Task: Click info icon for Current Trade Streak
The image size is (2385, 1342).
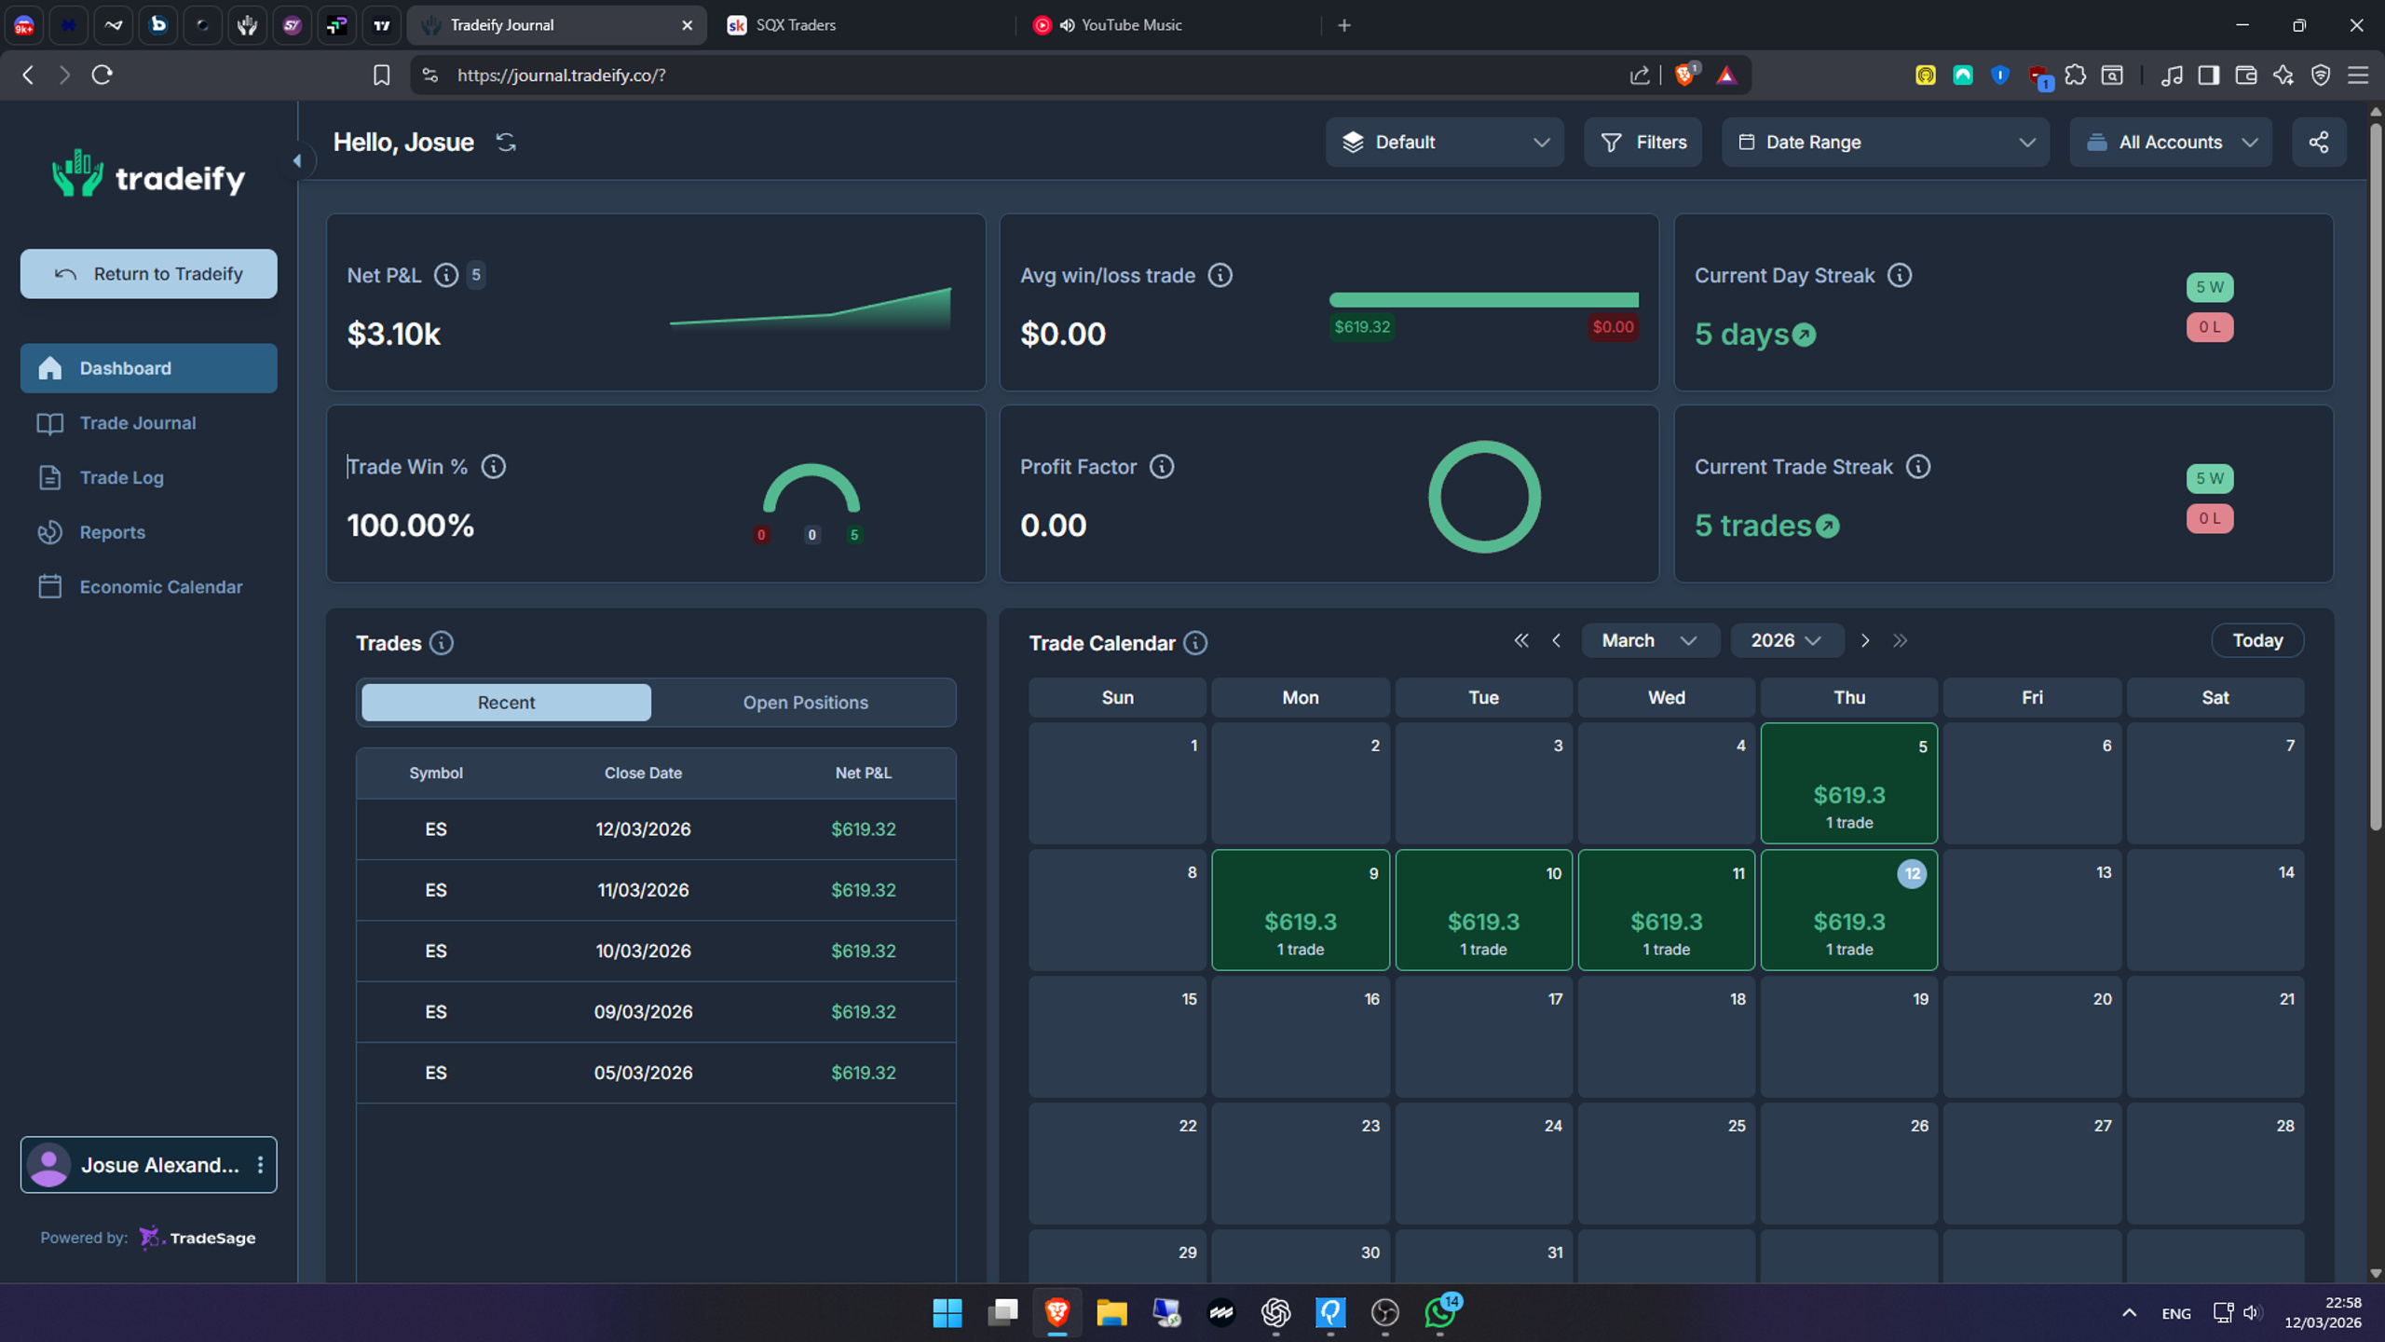Action: pyautogui.click(x=1917, y=466)
